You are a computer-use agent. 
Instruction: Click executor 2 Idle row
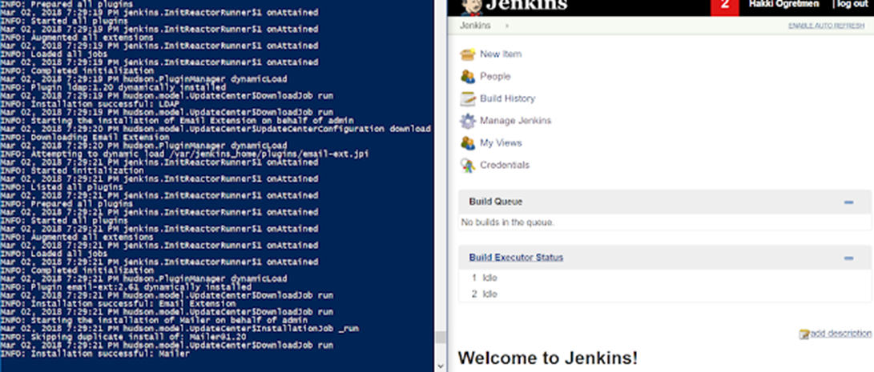[664, 294]
